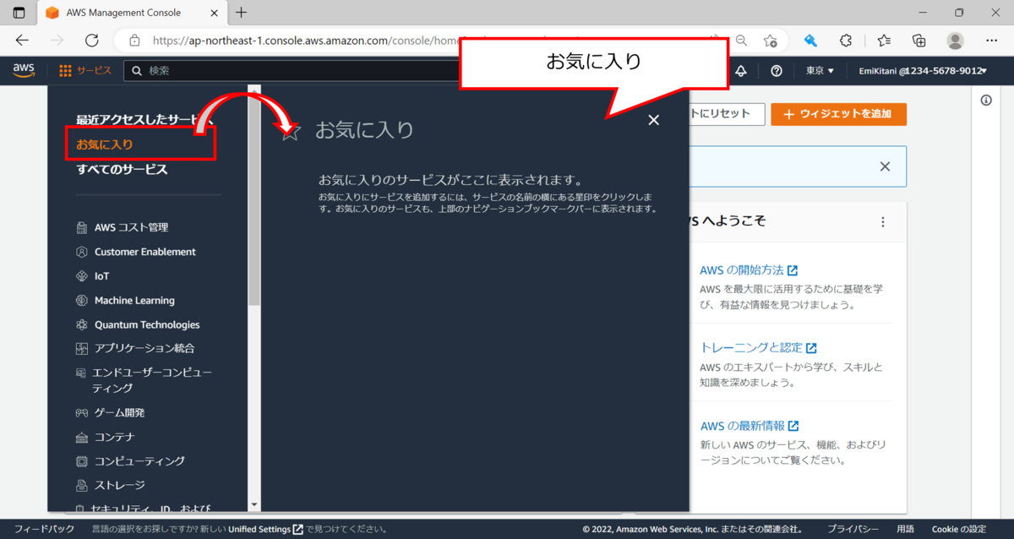Screen dimensions: 1014x539
Task: Click the services list scrollbar down arrow
Action: (x=254, y=504)
